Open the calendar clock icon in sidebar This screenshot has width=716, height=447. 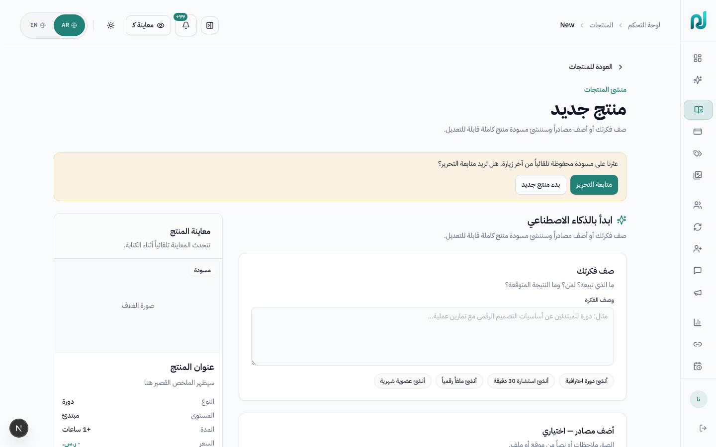tap(698, 366)
